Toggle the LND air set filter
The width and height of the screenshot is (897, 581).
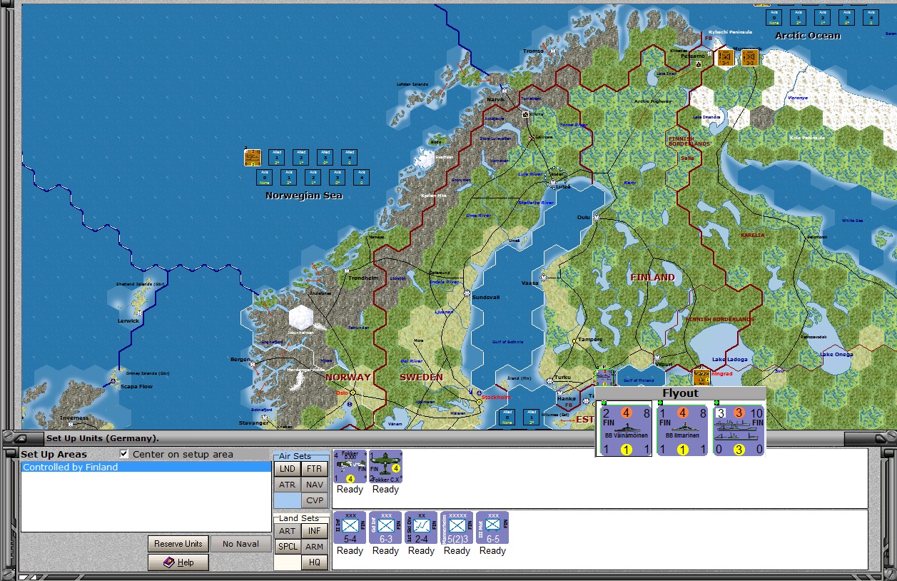(x=287, y=469)
